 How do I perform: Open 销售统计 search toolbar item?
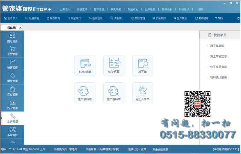(x=117, y=18)
